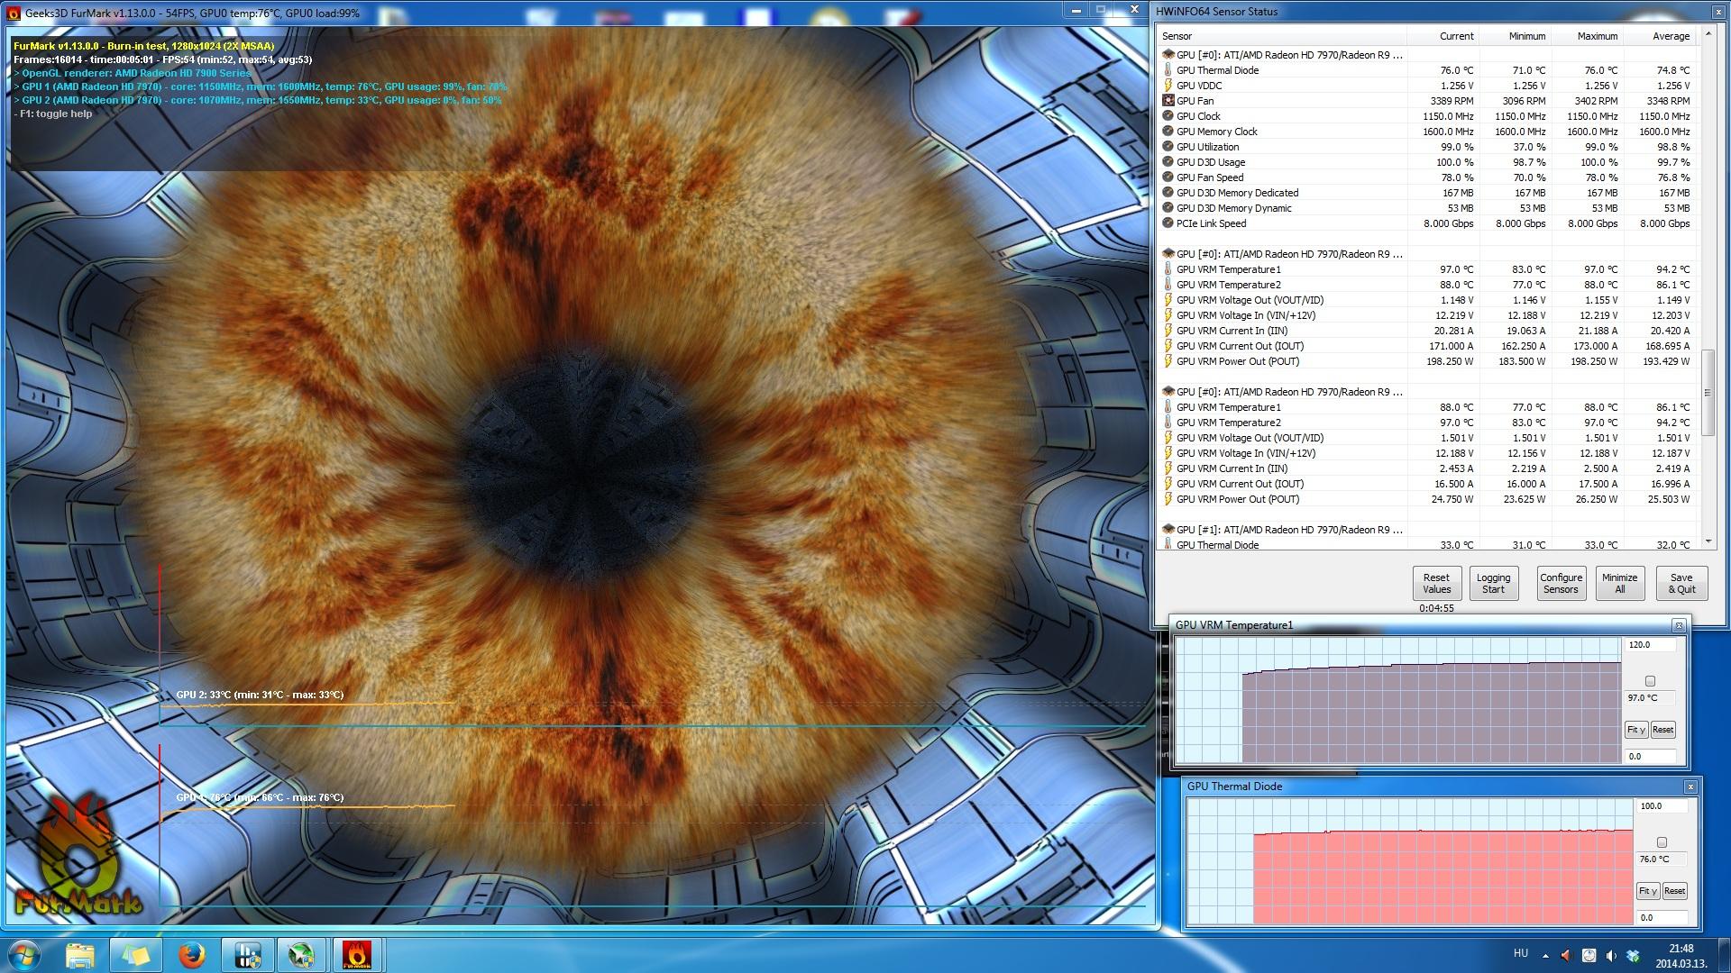This screenshot has width=1731, height=973.
Task: Click the 97.0 °C readout in the VRM Temperature1 graph
Action: (x=1650, y=698)
